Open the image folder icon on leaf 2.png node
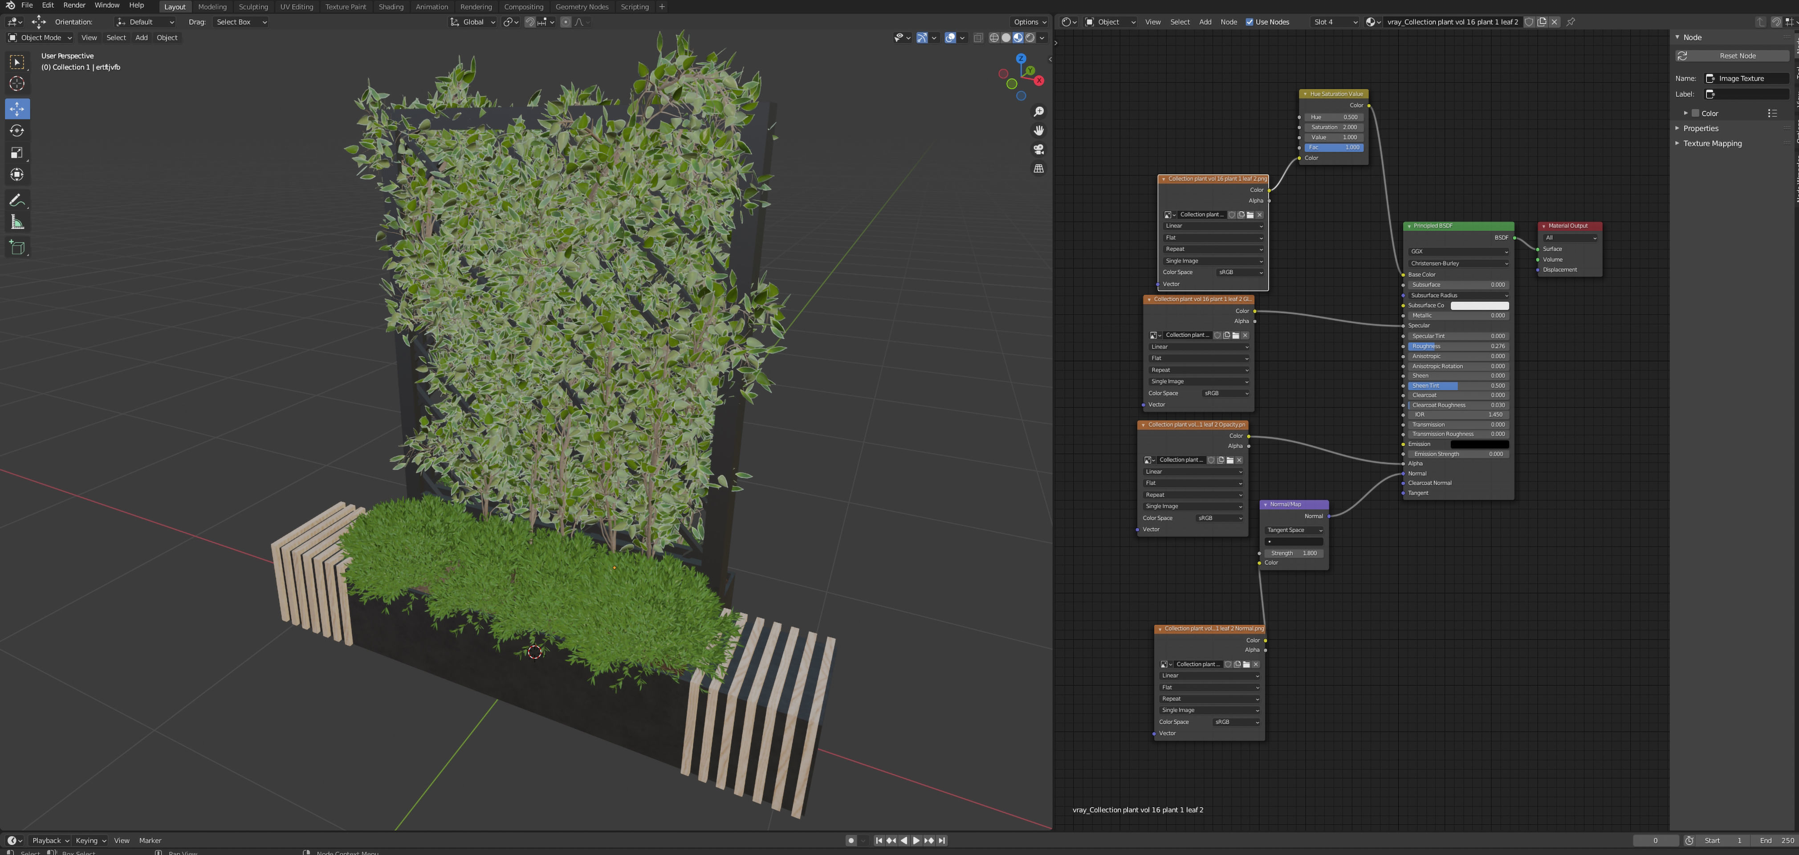This screenshot has width=1799, height=855. click(1250, 215)
